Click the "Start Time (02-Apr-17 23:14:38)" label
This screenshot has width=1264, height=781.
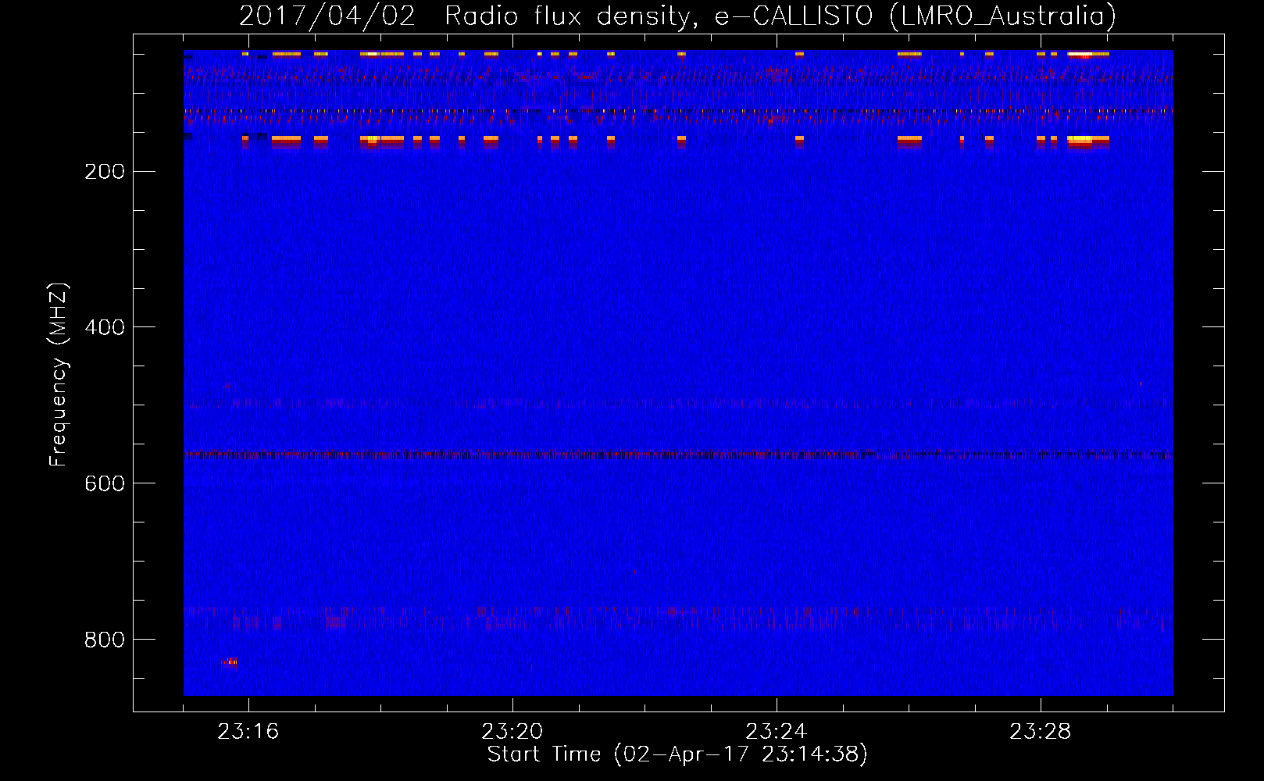tap(677, 754)
